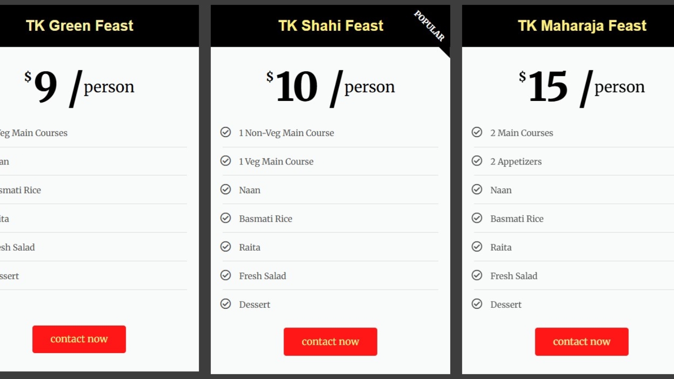Screen dimensions: 674x379
Task: Click the checkmark icon beside 2 Appetizers
Action: coord(477,161)
